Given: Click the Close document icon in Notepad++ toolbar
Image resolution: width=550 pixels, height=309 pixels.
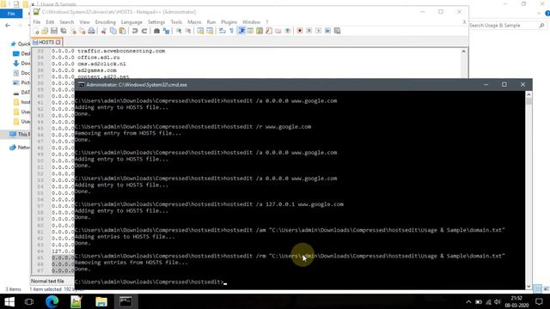Looking at the screenshot, I should click(73, 31).
